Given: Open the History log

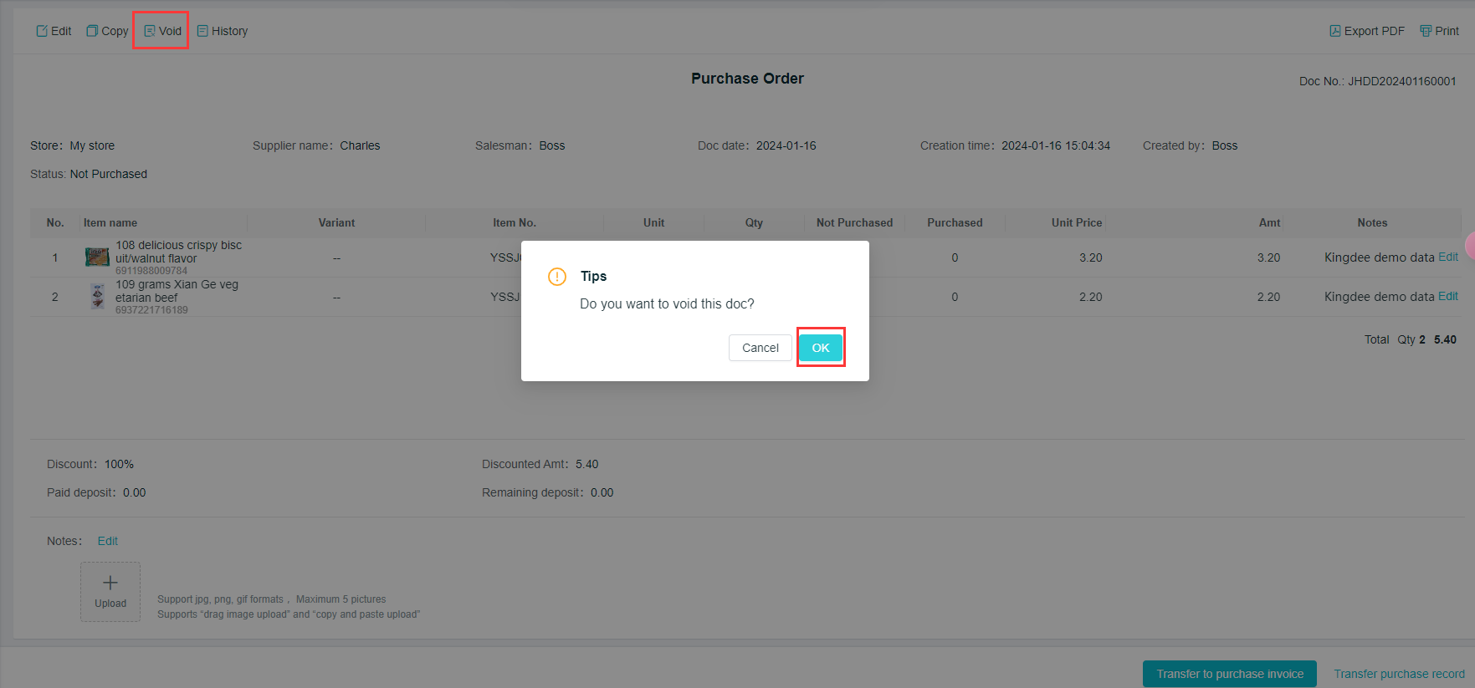Looking at the screenshot, I should [x=223, y=31].
